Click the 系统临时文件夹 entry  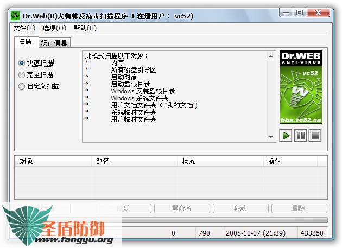[134, 112]
